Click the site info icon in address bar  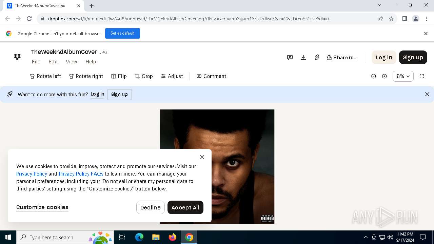coord(42,19)
